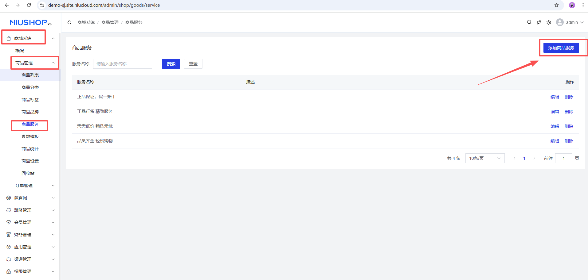Delete the 正品保证，假一赔十 service
588x280 pixels.
click(x=569, y=97)
